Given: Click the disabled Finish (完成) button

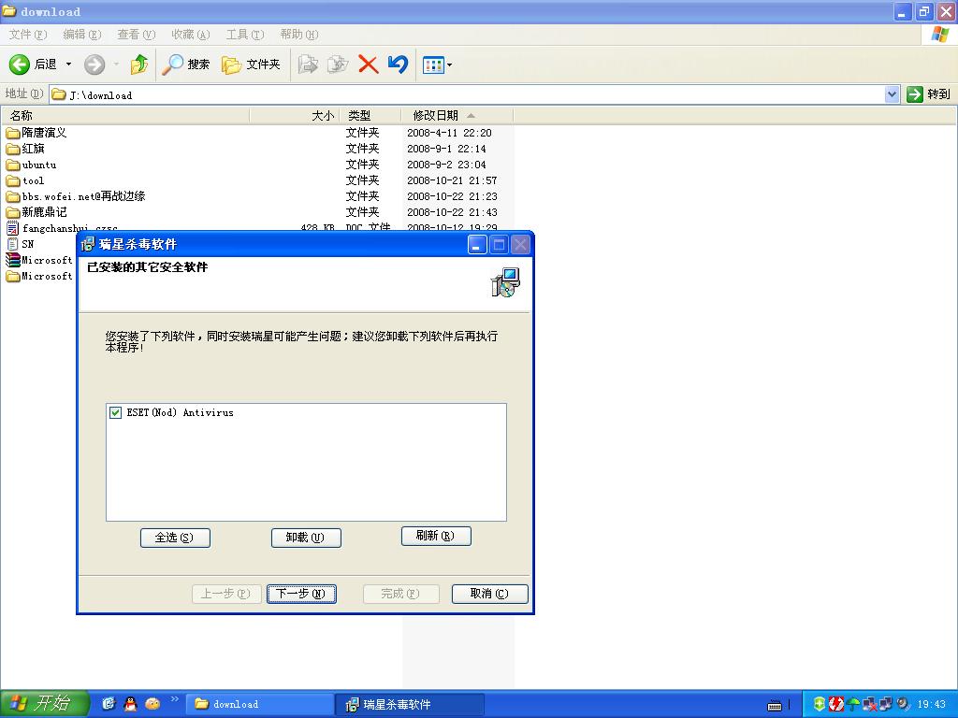Looking at the screenshot, I should (400, 594).
